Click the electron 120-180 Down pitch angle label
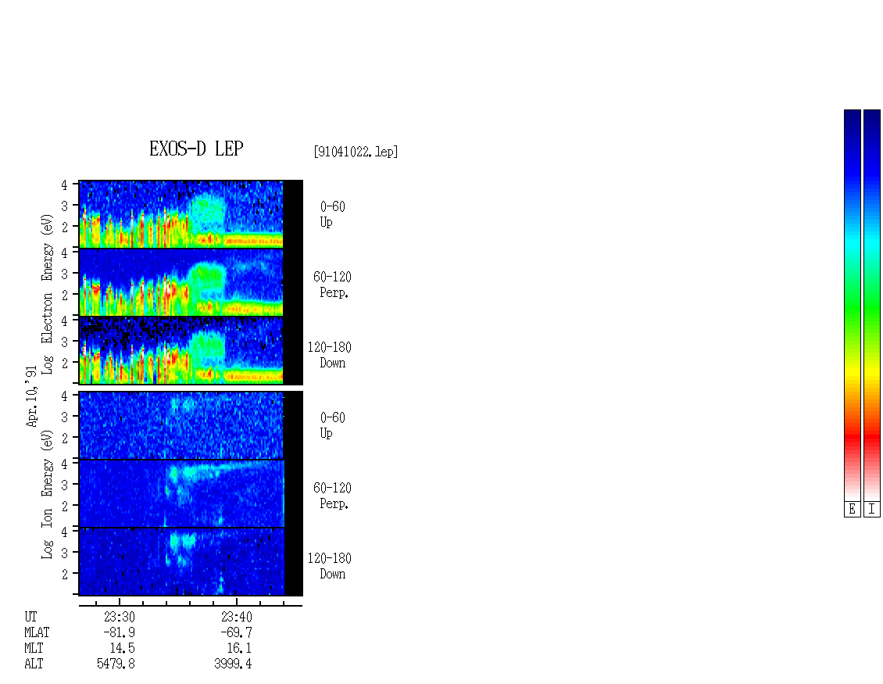Screen dimensions: 883x684 tap(330, 355)
